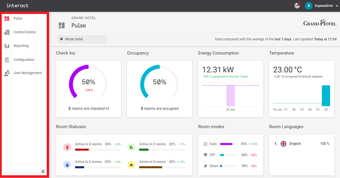The image size is (340, 178).
Task: Click the Control Centre building icon
Action: [7, 32]
